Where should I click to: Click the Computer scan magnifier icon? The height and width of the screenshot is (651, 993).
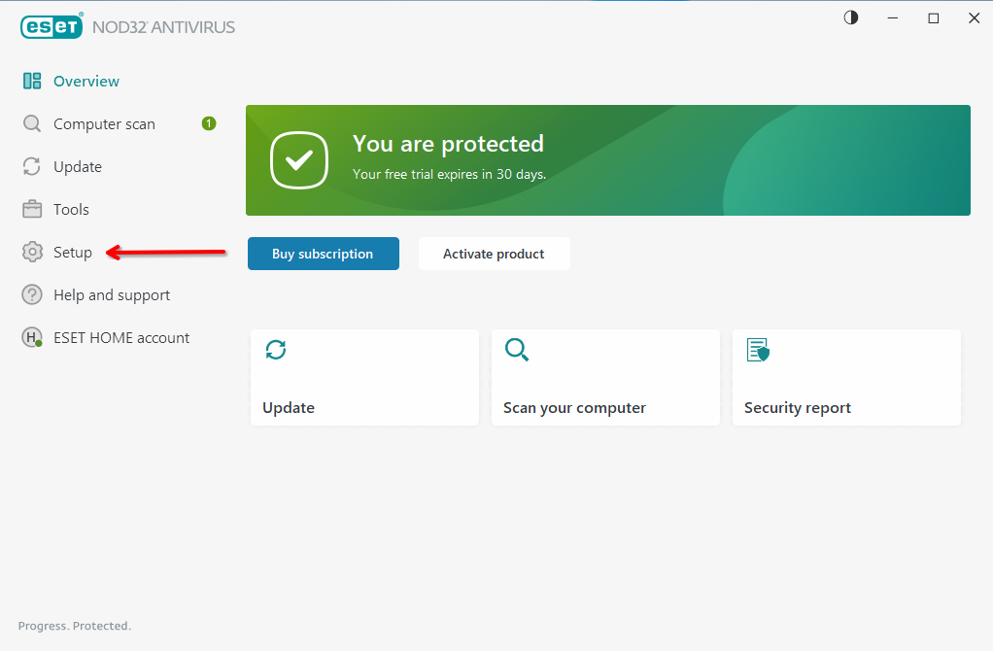pos(32,123)
